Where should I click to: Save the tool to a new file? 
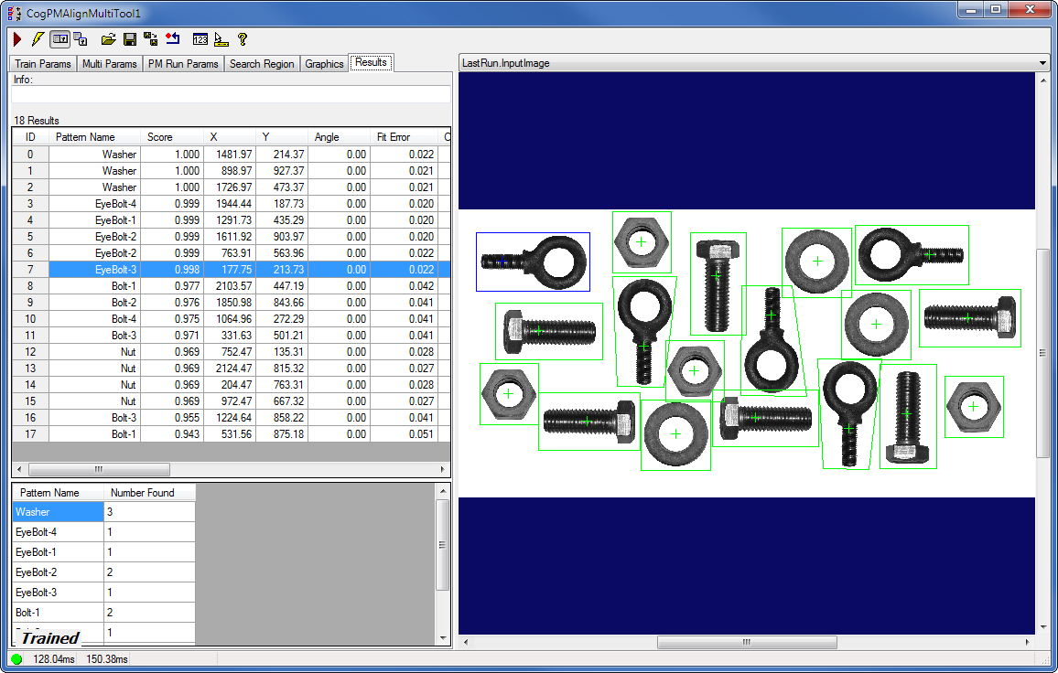149,39
